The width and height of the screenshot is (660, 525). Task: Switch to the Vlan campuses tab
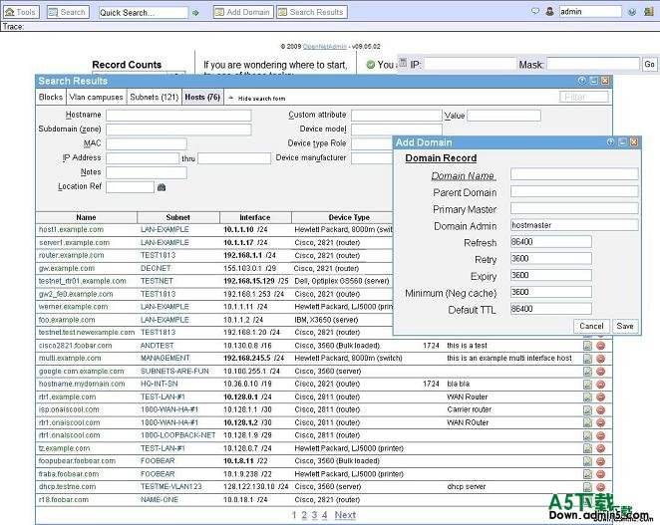[x=97, y=98]
